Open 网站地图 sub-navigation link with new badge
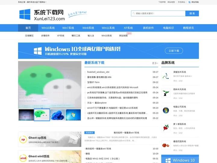Screen dimensions: 217x163 pyautogui.click(x=124, y=36)
